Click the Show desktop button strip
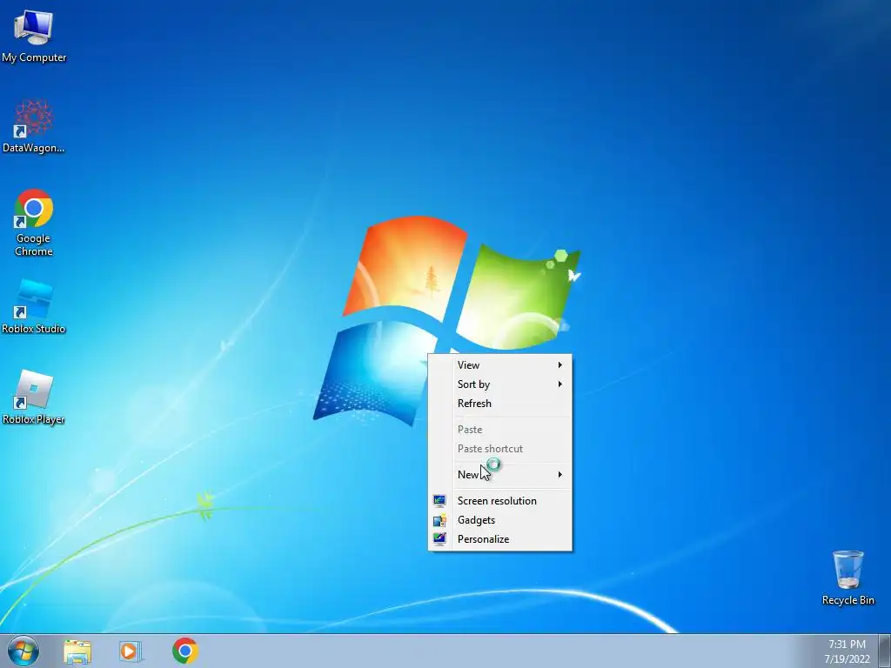This screenshot has width=891, height=668. (885, 651)
